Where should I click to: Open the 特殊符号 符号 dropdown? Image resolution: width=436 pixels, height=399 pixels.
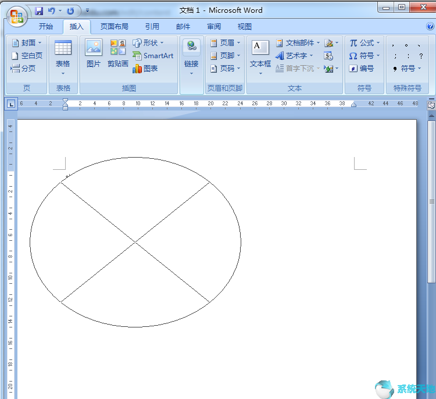407,69
